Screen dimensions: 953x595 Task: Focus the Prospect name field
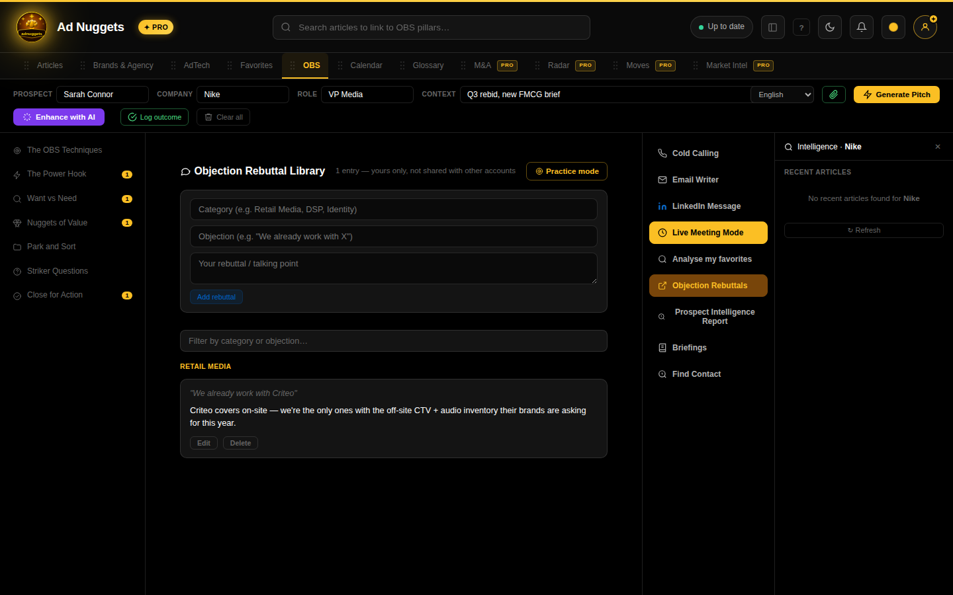[103, 95]
